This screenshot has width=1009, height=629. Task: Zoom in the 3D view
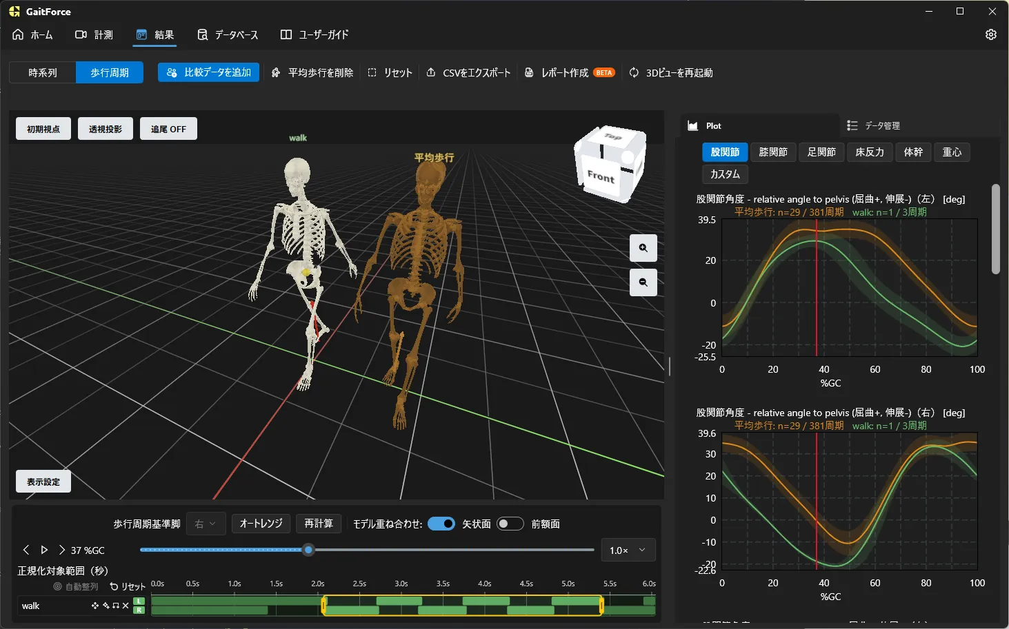coord(643,248)
